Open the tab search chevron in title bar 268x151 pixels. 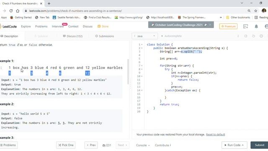242,3
